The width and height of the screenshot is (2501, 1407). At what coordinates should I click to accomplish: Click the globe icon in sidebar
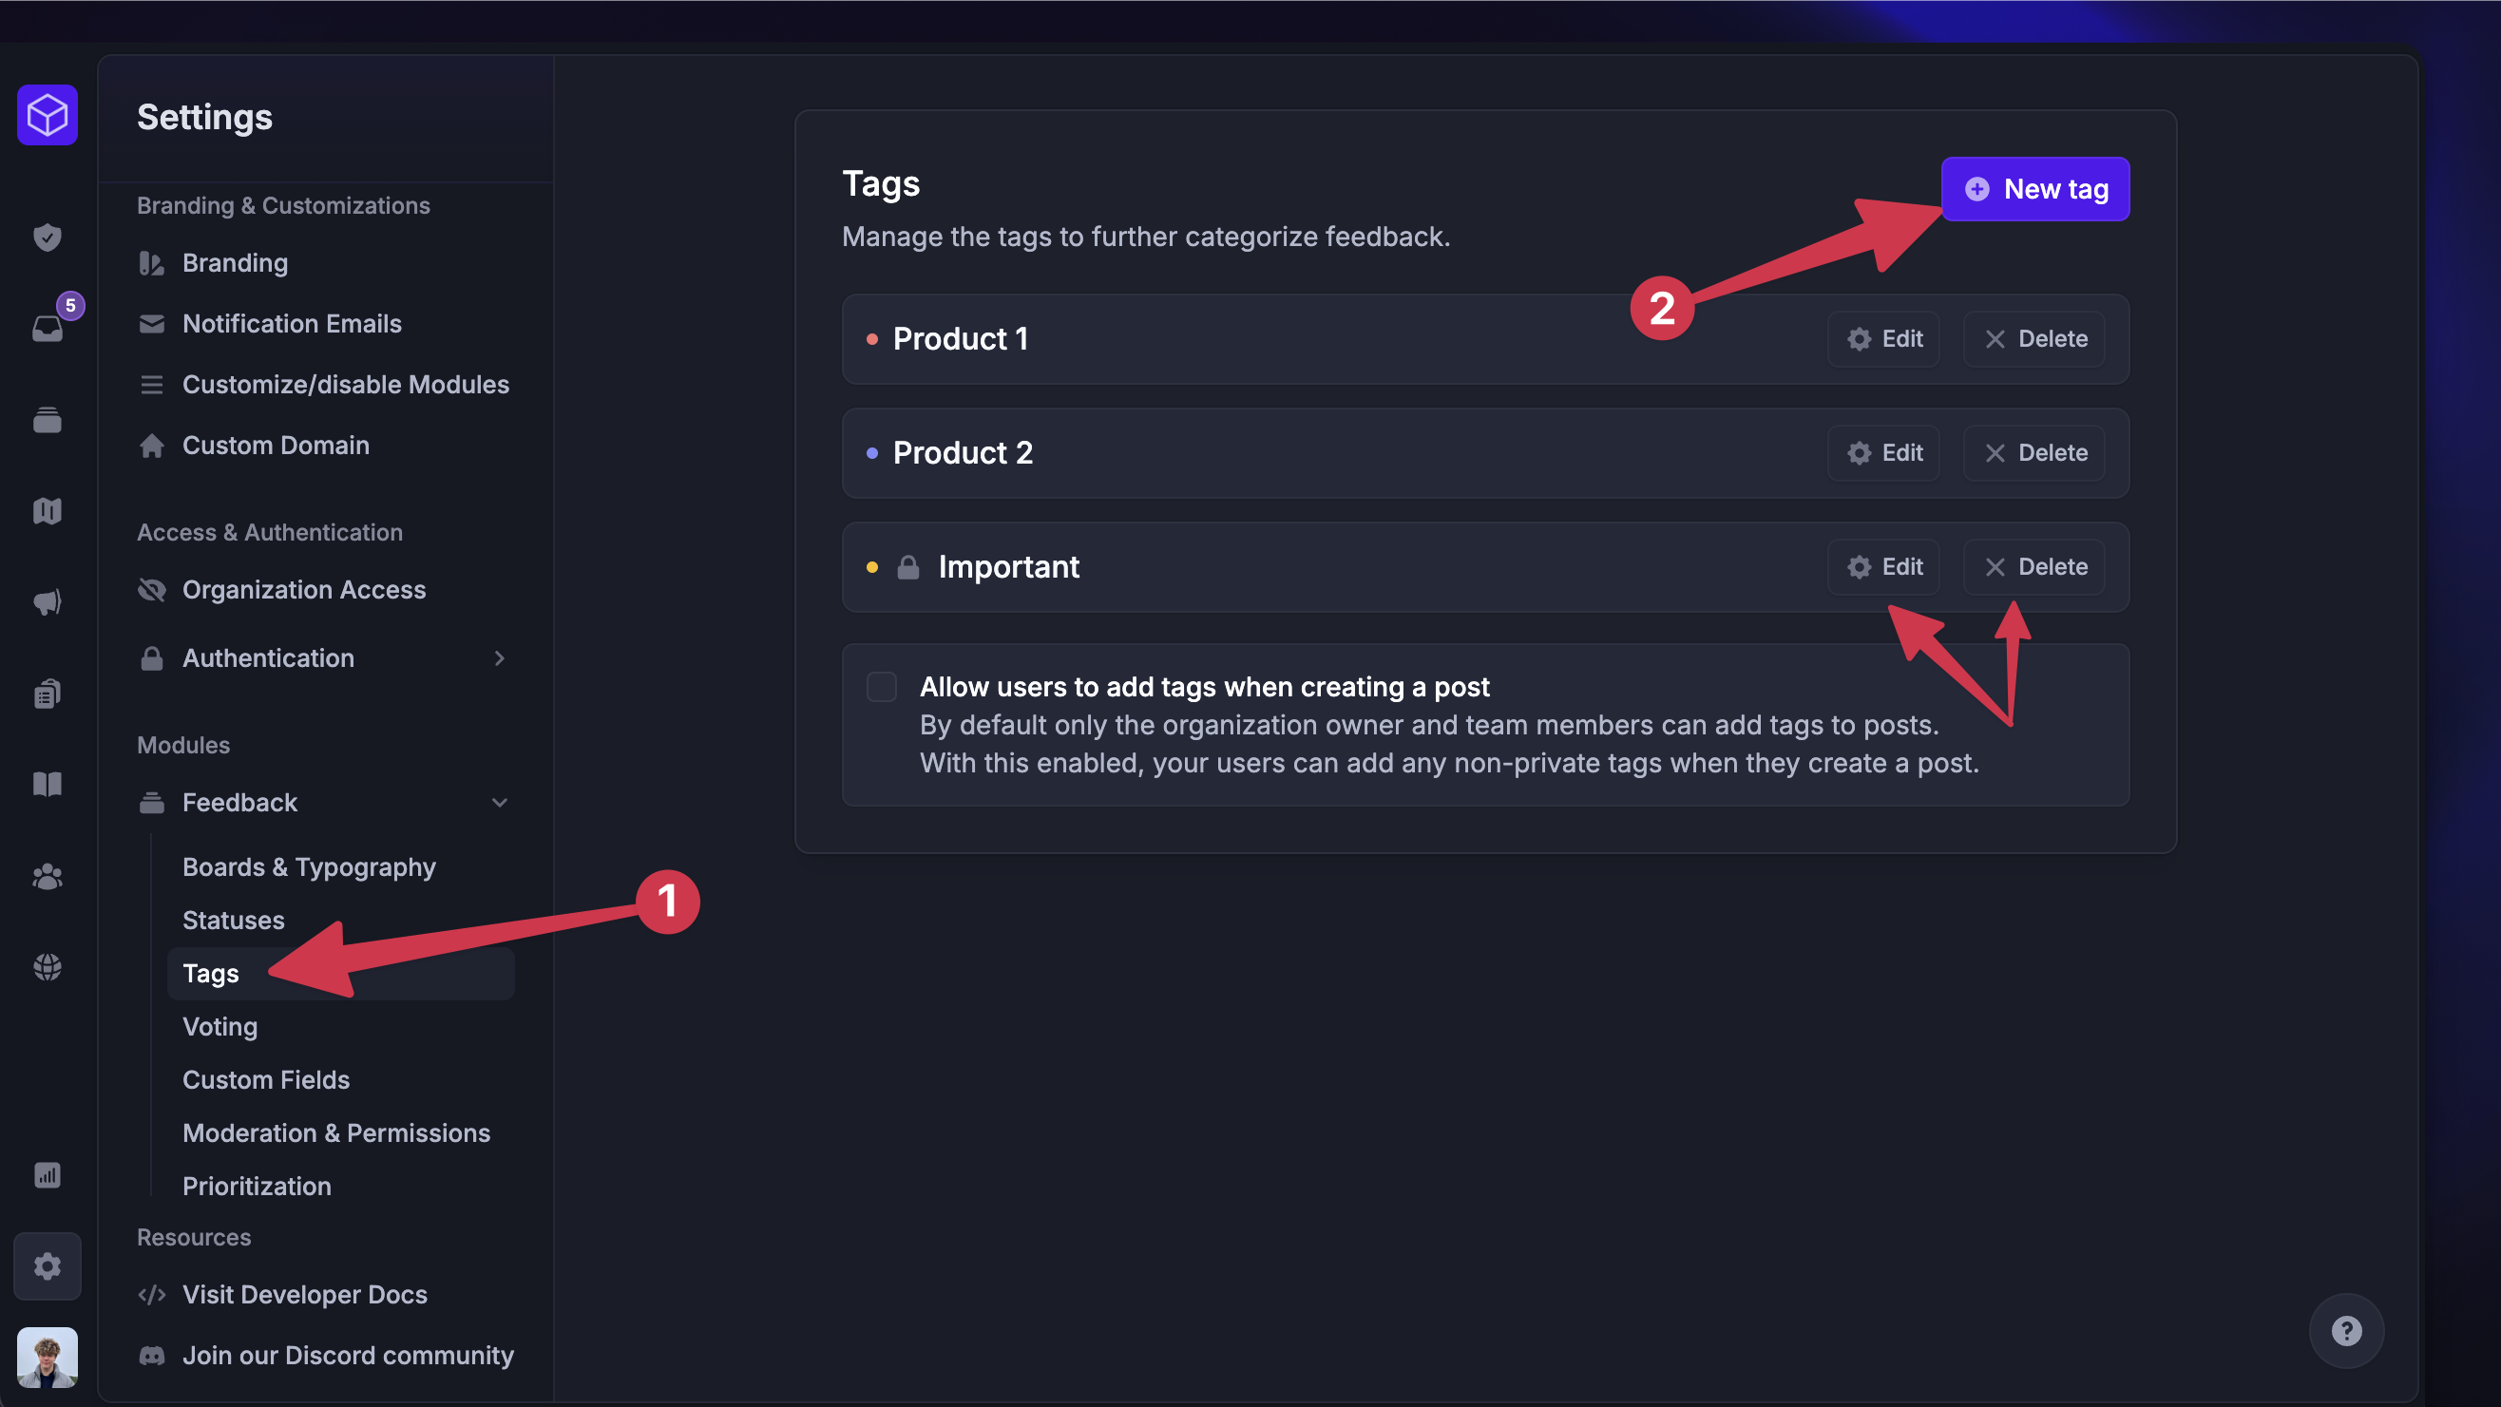click(47, 966)
